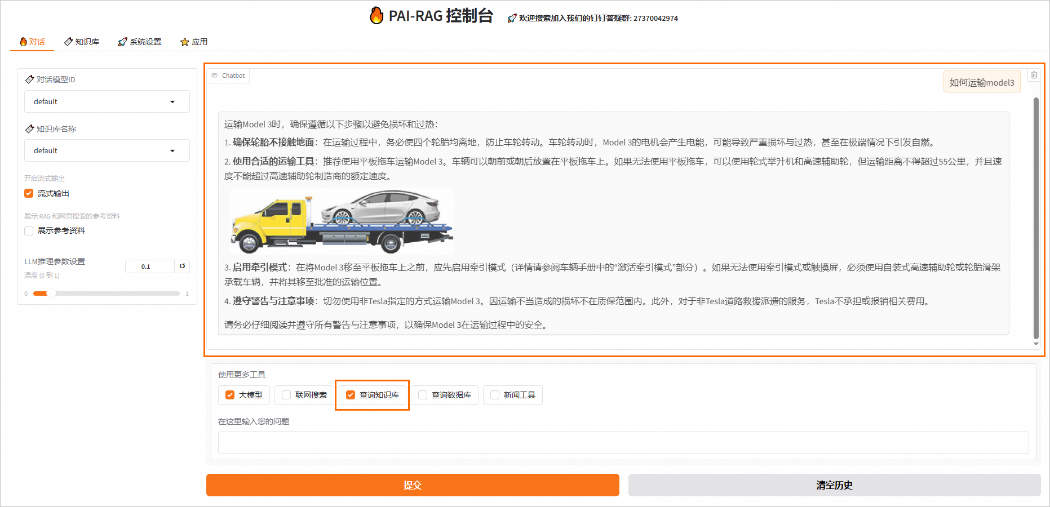Enable the 查询数据库 checkbox
This screenshot has width=1050, height=507.
click(x=423, y=395)
